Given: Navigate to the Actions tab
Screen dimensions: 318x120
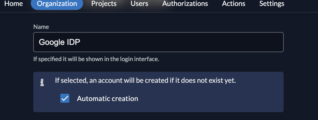Looking at the screenshot, I should tap(234, 4).
